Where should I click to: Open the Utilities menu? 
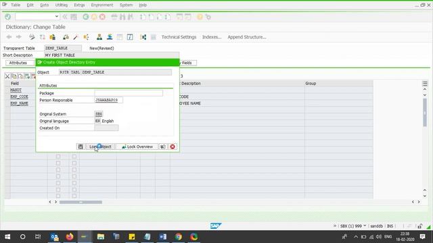pyautogui.click(x=62, y=5)
